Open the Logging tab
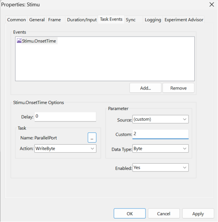Viewport: 218px width, 222px height. pos(153,20)
